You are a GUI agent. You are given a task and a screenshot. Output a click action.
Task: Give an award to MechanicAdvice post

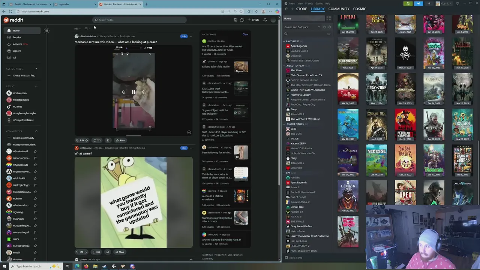[x=108, y=140]
